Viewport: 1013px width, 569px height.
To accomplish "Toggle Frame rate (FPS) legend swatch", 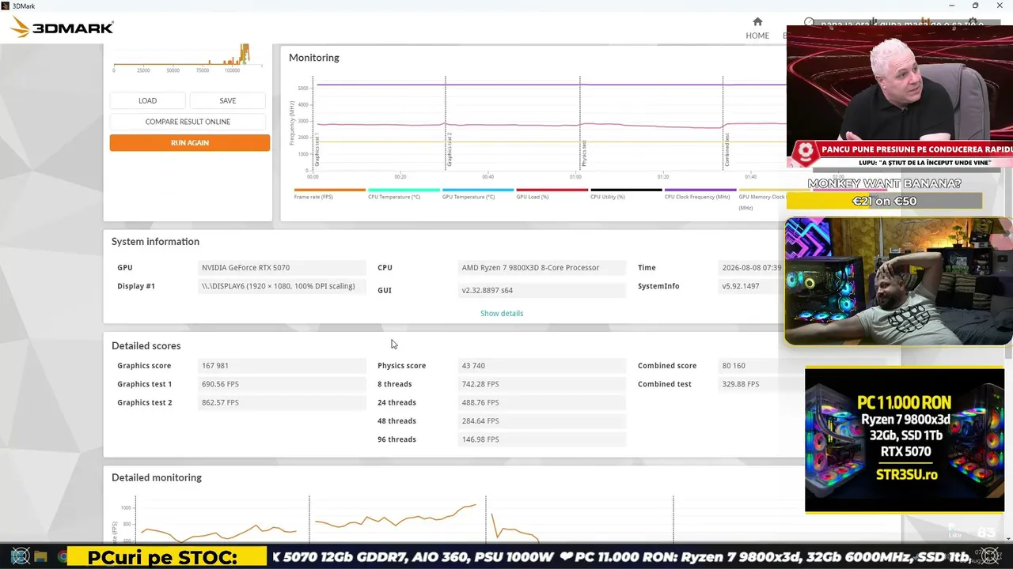I will click(x=329, y=190).
